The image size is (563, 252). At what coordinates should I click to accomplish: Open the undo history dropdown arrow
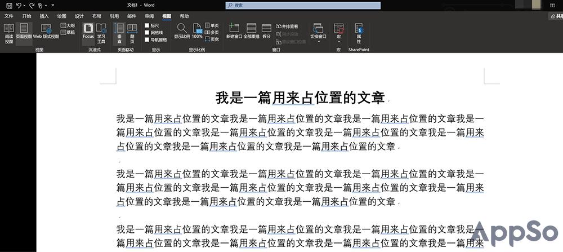click(x=24, y=6)
